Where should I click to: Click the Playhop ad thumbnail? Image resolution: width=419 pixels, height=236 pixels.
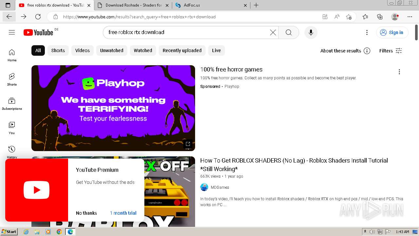(113, 108)
